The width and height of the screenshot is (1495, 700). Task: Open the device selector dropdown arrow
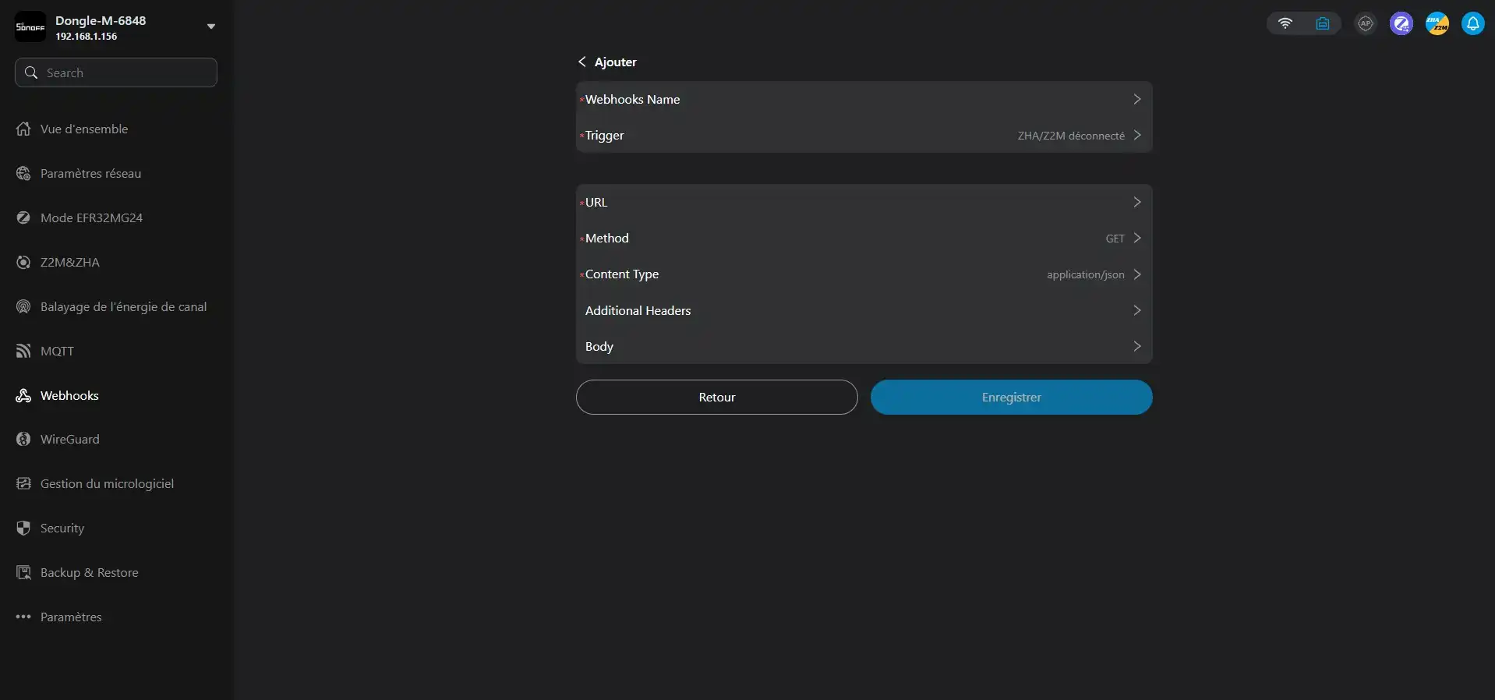click(x=210, y=27)
